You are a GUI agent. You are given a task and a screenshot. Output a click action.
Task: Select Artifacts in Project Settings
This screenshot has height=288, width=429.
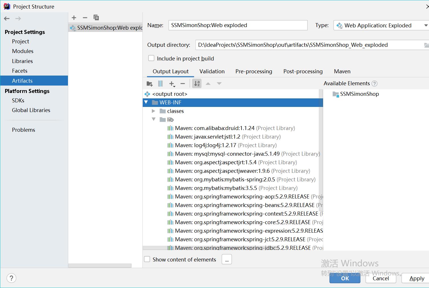[34, 81]
